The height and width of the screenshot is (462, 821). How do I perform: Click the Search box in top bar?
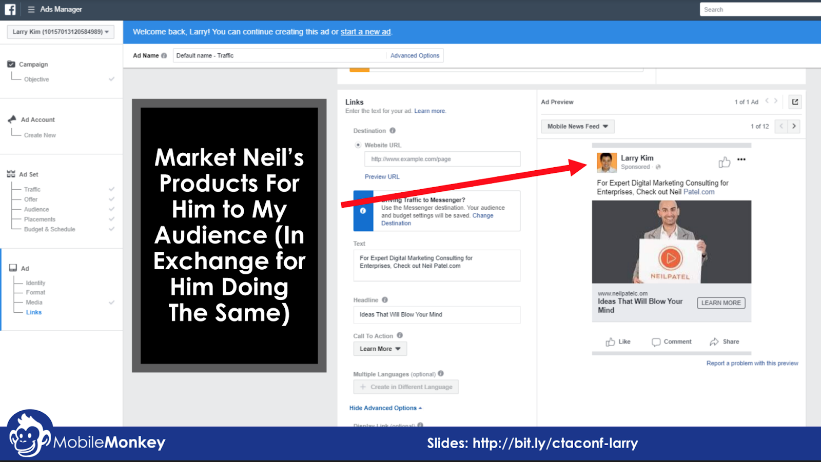tap(760, 9)
